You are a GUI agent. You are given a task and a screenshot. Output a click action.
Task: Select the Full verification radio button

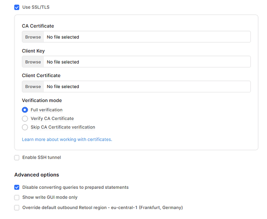pyautogui.click(x=25, y=110)
